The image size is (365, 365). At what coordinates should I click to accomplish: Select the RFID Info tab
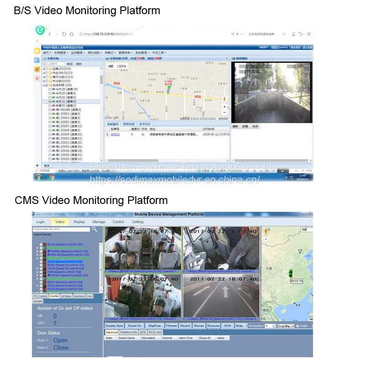(155, 332)
